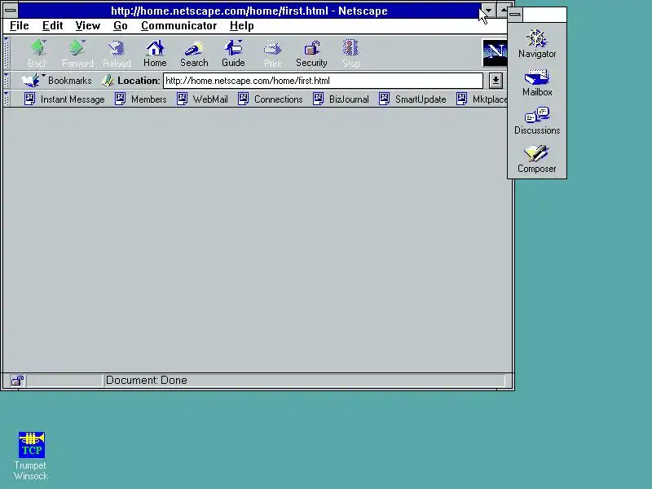The width and height of the screenshot is (652, 489).
Task: Open the View menu
Action: [88, 26]
